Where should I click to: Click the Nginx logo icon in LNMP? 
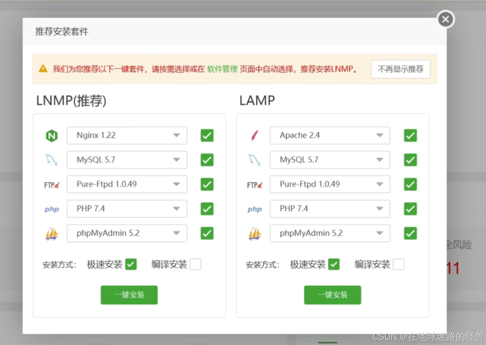click(x=52, y=136)
